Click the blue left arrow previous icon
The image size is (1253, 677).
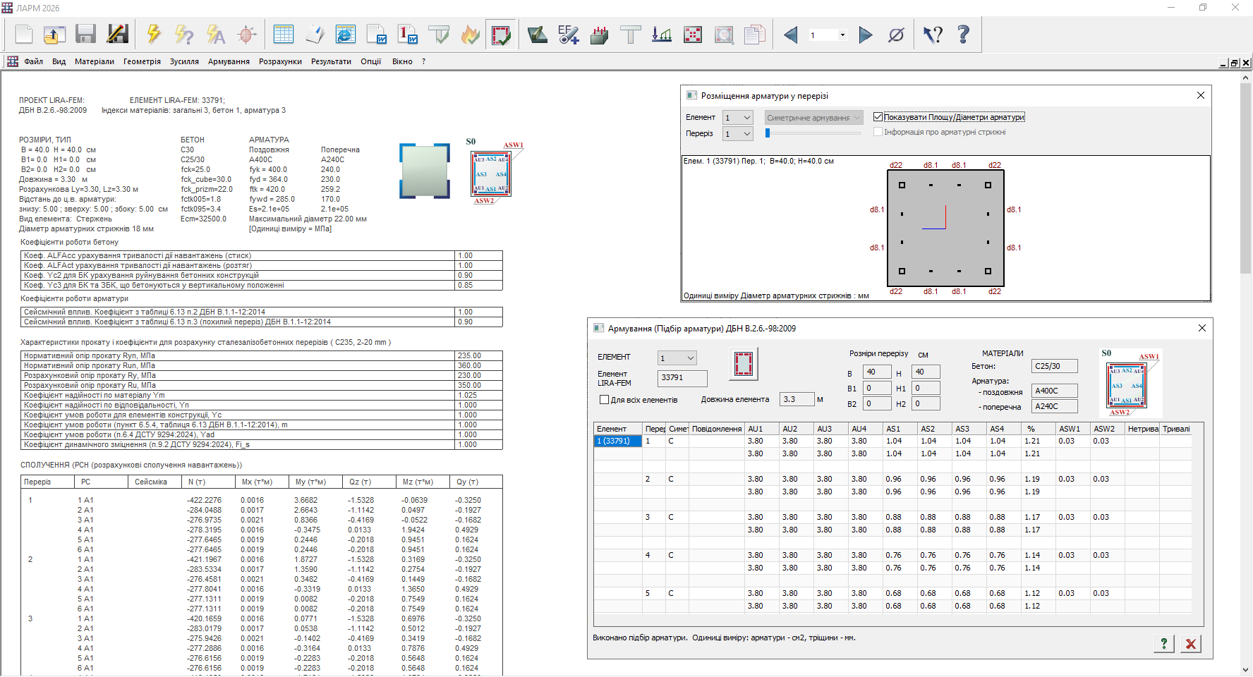(x=791, y=35)
